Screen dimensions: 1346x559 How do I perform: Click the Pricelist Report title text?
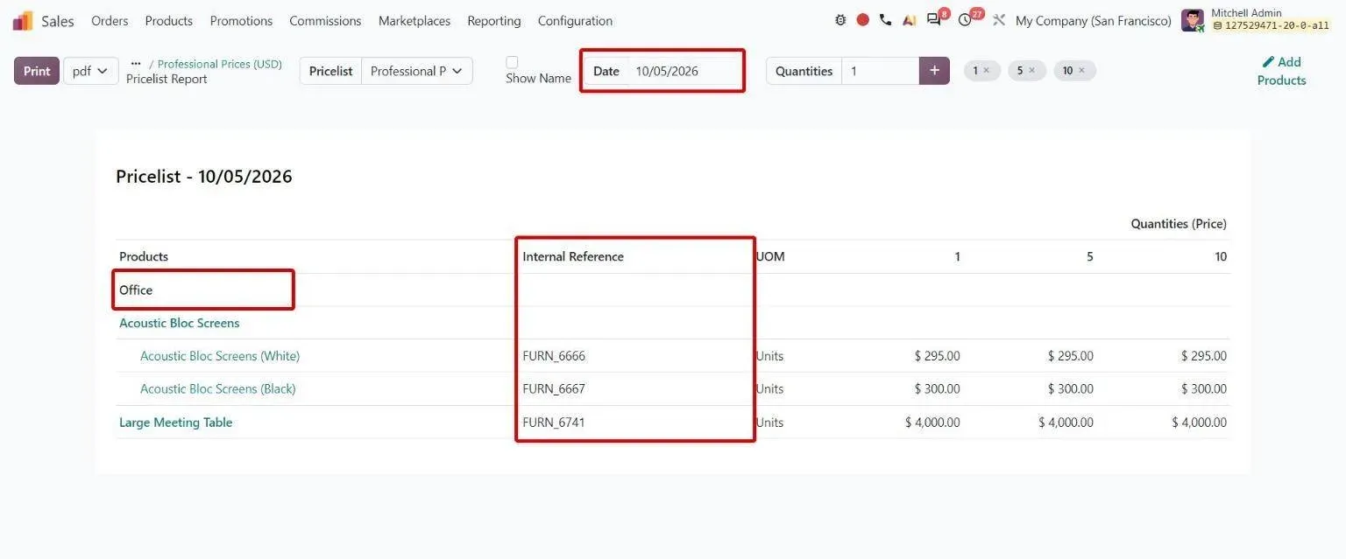tap(166, 79)
